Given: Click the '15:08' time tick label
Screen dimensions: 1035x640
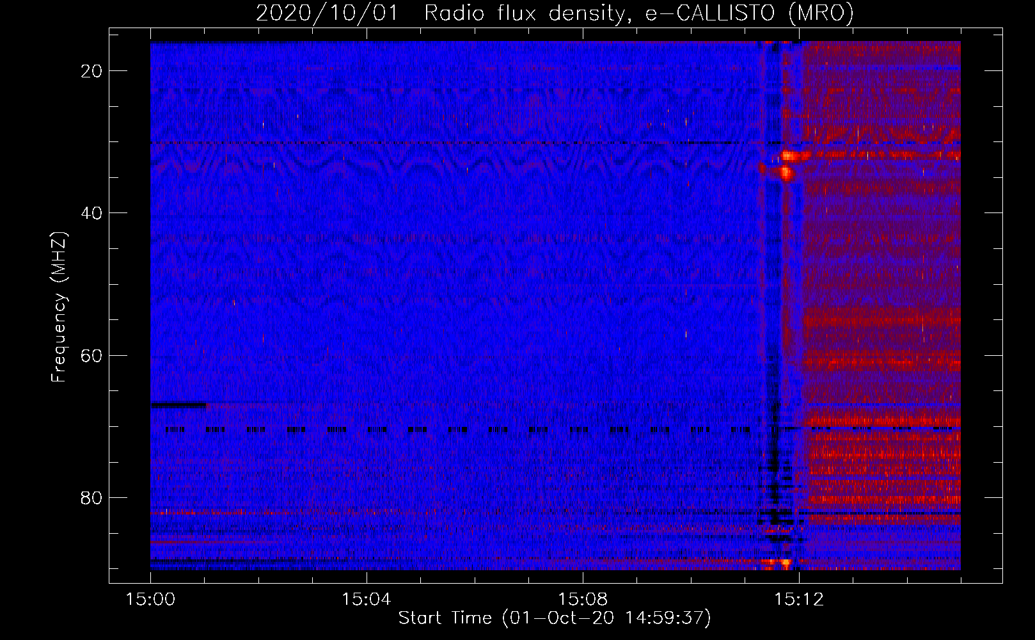Looking at the screenshot, I should [583, 600].
